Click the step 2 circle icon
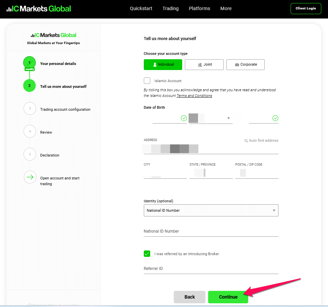Image resolution: width=328 pixels, height=307 pixels. (x=30, y=86)
